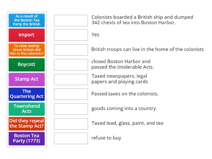This screenshot has height=159, width=212.
Task: Click the answer box beside 'refuse to buy'
Action: click(x=71, y=138)
